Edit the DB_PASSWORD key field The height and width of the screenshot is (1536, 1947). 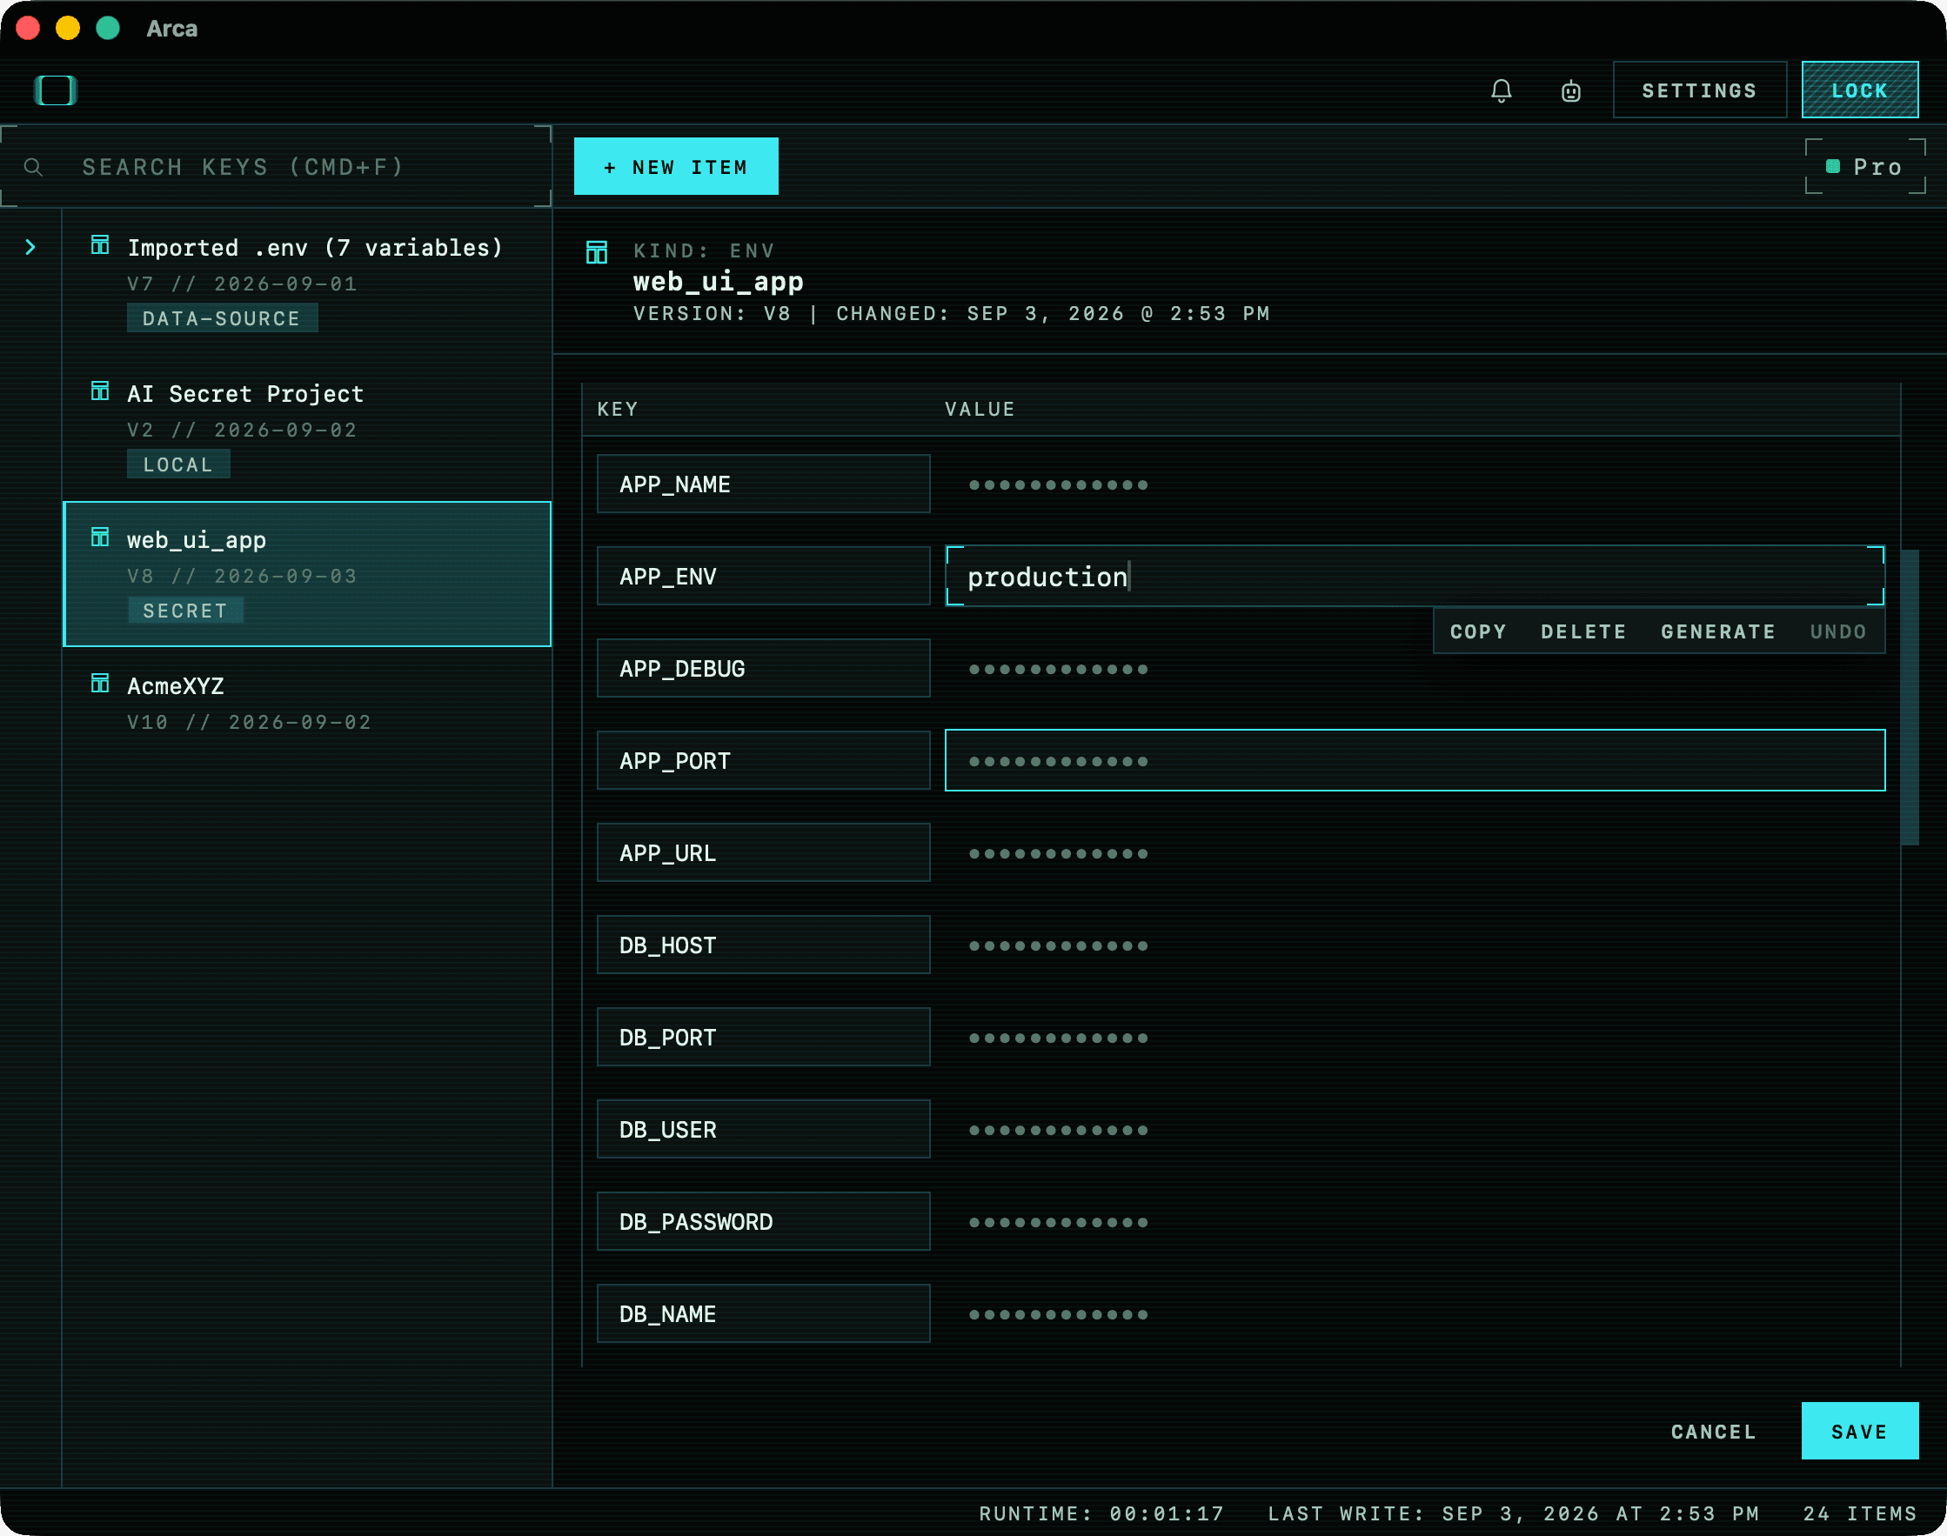(x=763, y=1221)
